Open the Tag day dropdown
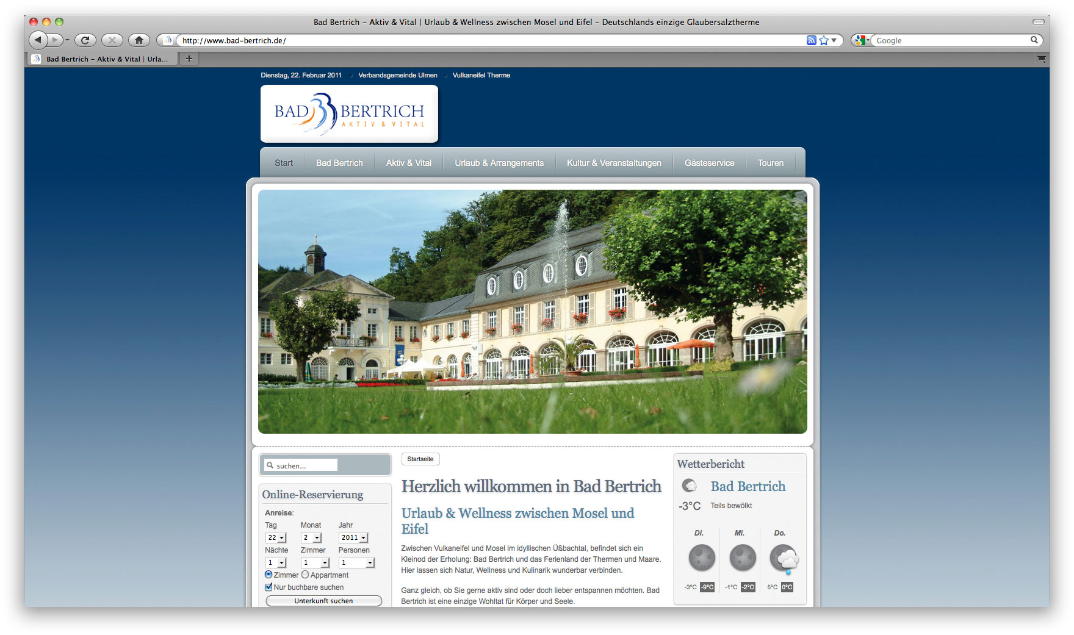 (276, 537)
